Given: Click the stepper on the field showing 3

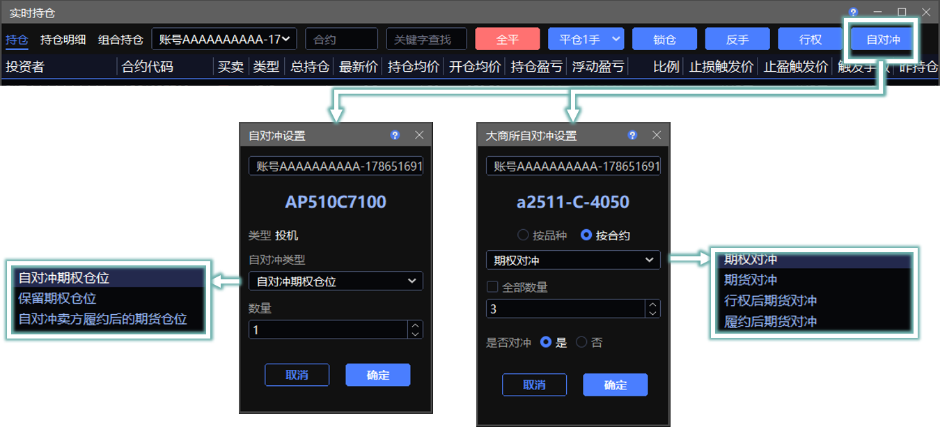Looking at the screenshot, I should pyautogui.click(x=653, y=309).
